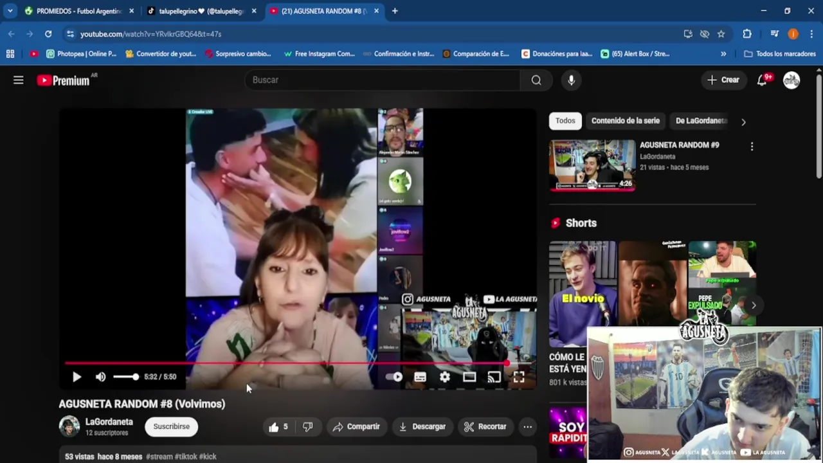Screen dimensions: 823x463
Task: Expand the hidden bookmarks chevron
Action: [723, 54]
